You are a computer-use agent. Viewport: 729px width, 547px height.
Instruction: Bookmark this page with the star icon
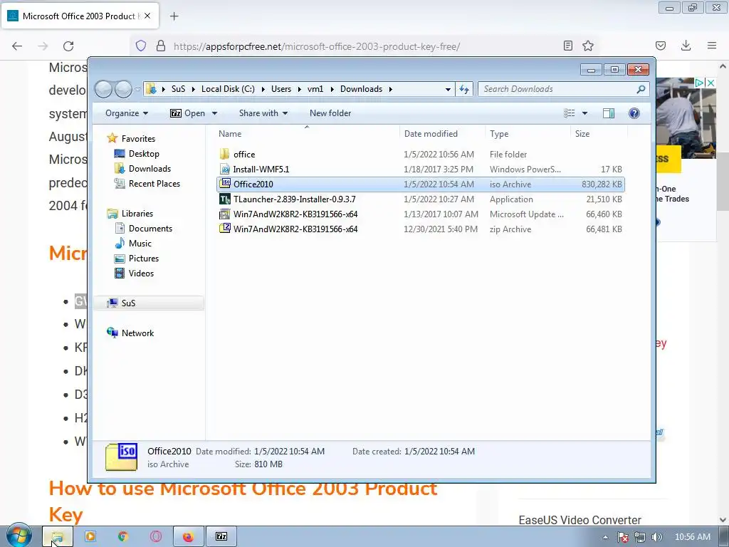tap(588, 46)
